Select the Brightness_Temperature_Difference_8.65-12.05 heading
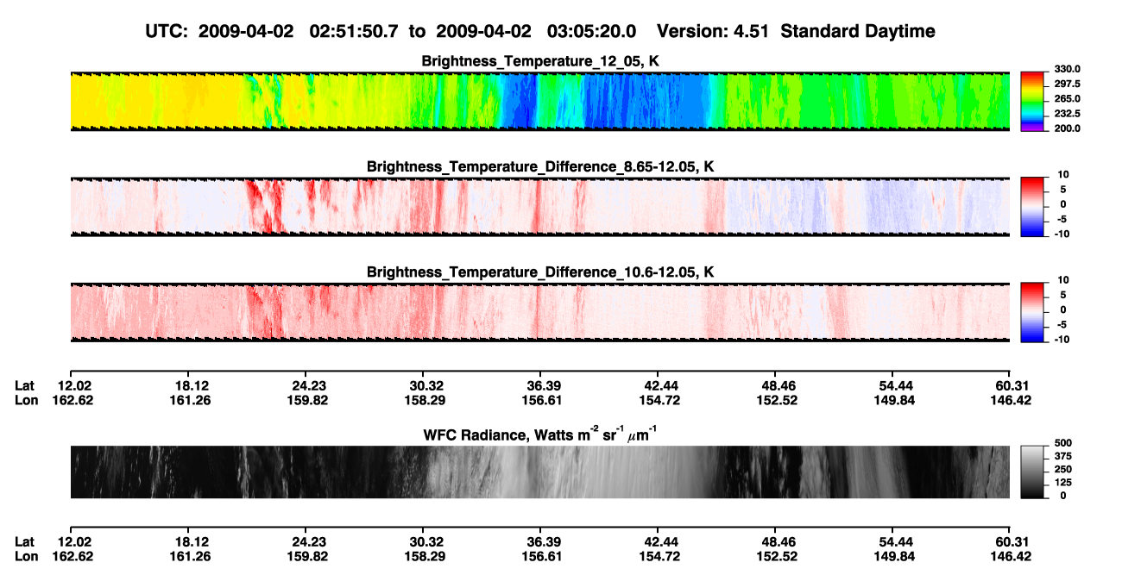Viewport: 1122px width, 575px height. pos(541,166)
